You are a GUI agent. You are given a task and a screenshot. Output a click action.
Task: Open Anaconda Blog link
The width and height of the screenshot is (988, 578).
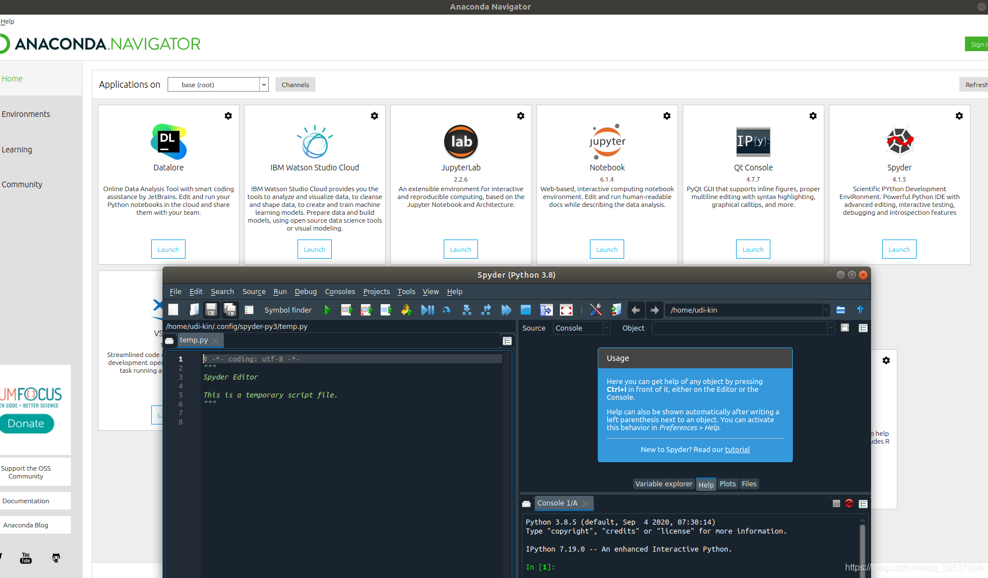click(26, 525)
